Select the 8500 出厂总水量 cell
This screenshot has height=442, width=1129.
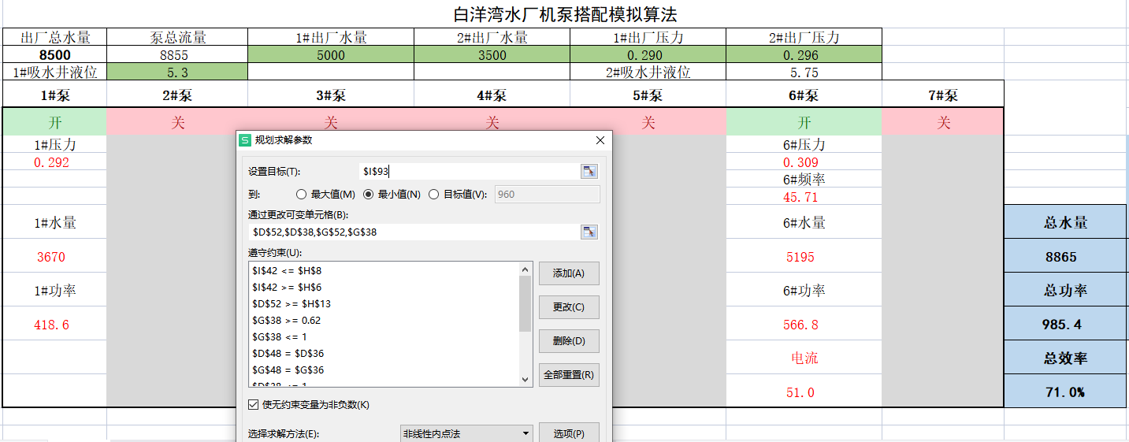pyautogui.click(x=54, y=55)
